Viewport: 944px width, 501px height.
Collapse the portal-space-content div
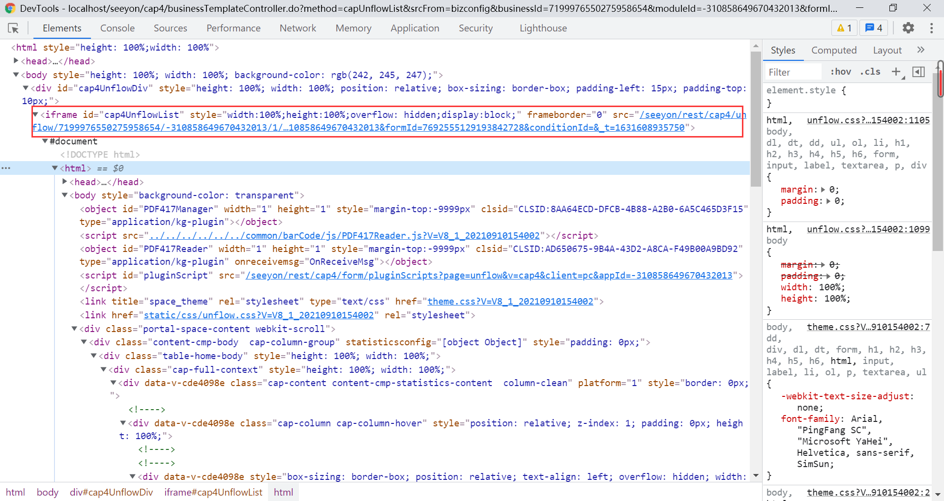[x=74, y=329]
